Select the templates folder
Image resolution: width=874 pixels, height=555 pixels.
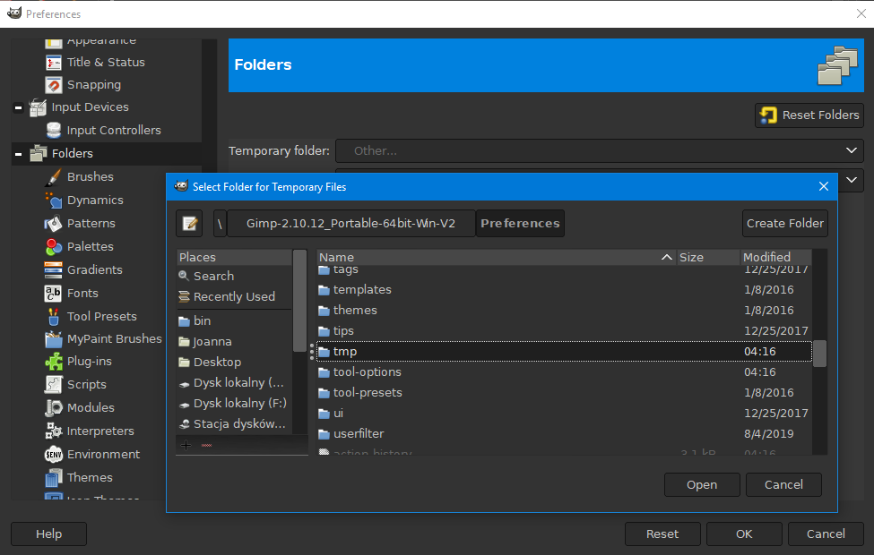point(564,290)
